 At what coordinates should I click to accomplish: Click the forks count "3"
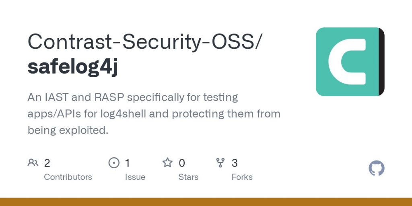[x=235, y=163]
